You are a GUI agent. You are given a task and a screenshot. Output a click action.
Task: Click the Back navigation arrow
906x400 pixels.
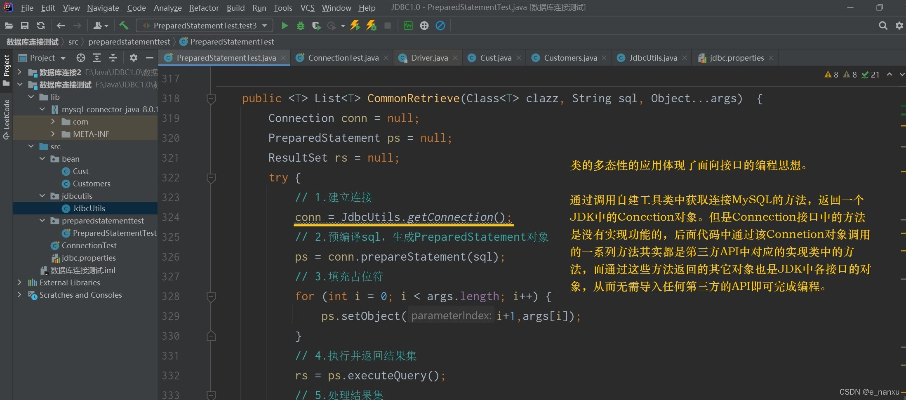61,26
